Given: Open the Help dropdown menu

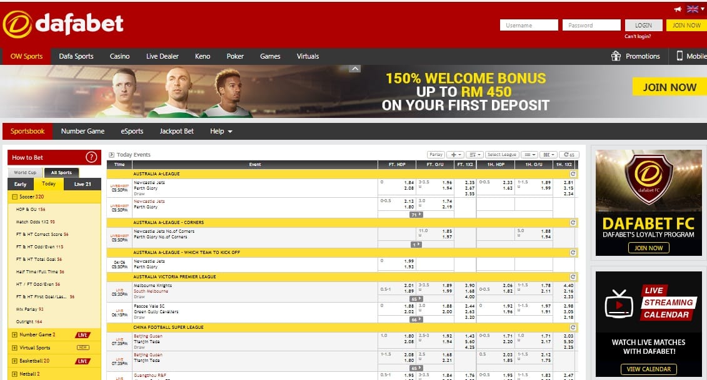Looking at the screenshot, I should coord(221,132).
